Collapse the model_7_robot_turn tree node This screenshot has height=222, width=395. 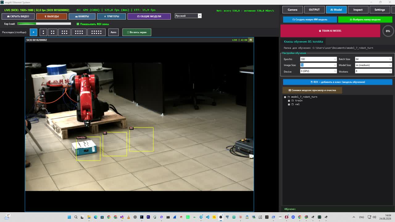pyautogui.click(x=285, y=97)
